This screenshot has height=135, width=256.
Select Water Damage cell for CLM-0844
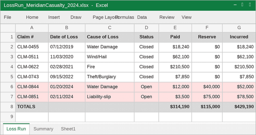pos(110,87)
